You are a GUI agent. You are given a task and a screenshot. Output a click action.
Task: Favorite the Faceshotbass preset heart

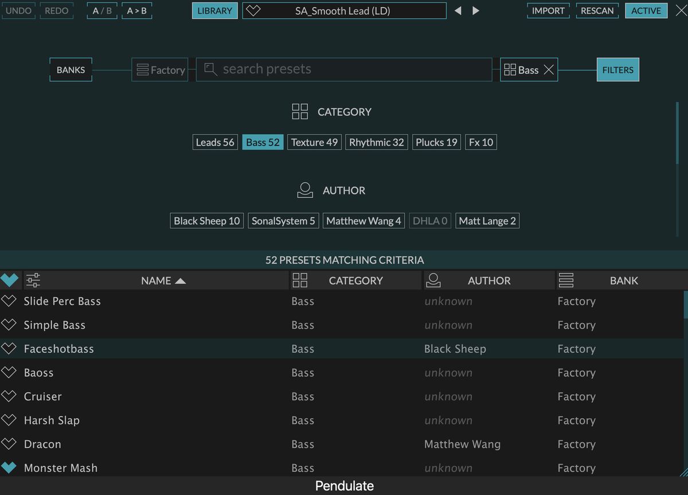click(x=9, y=348)
